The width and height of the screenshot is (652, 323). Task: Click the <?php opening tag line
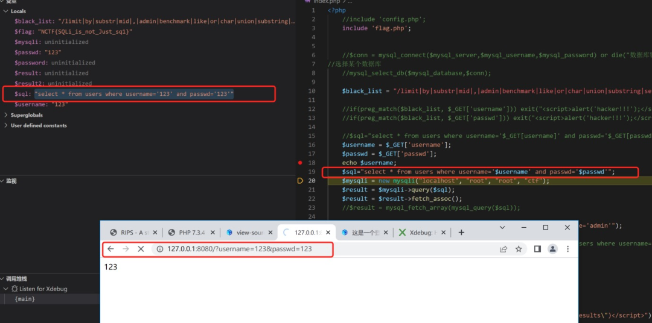pyautogui.click(x=337, y=10)
